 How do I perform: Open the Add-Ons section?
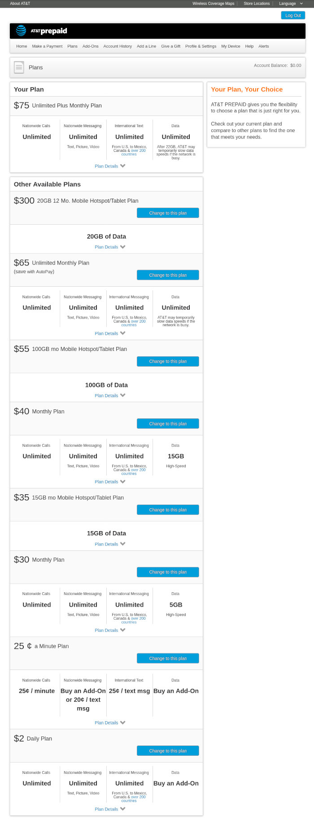click(90, 46)
